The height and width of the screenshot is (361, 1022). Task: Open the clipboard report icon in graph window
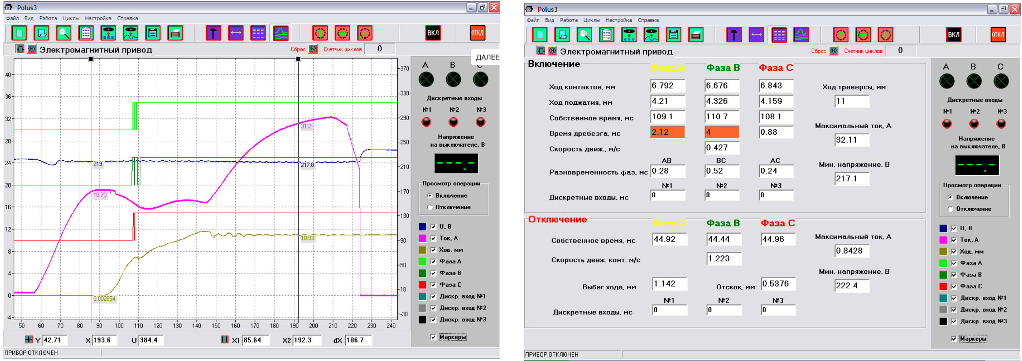[86, 33]
